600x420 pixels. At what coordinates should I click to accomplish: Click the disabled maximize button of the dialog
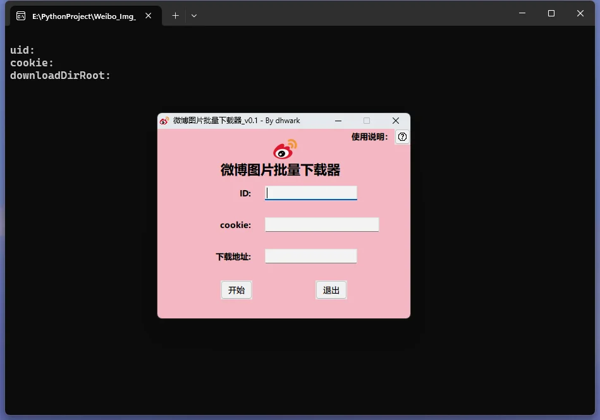(367, 121)
